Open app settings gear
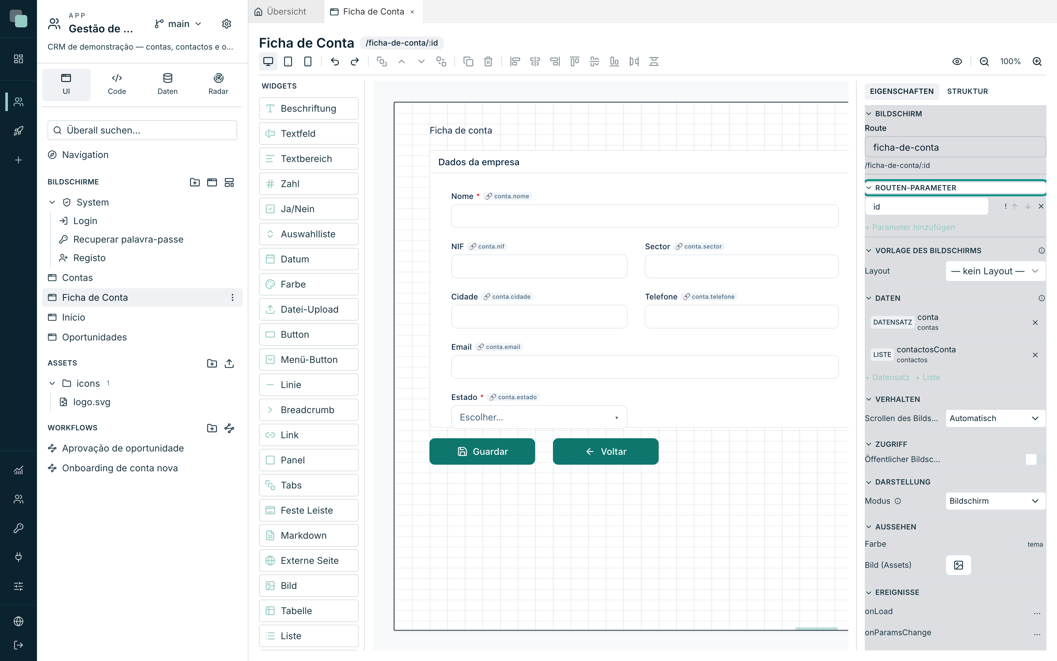The width and height of the screenshot is (1057, 661). tap(226, 23)
